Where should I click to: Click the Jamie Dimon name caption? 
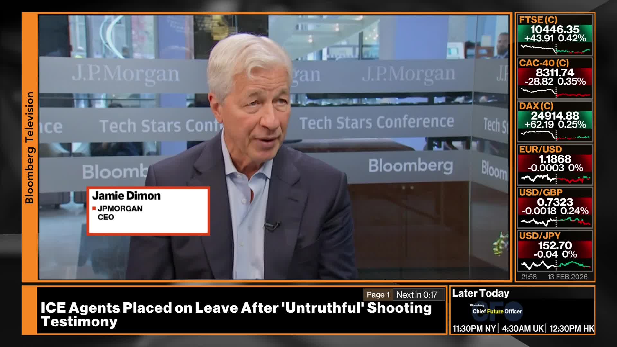pyautogui.click(x=126, y=196)
